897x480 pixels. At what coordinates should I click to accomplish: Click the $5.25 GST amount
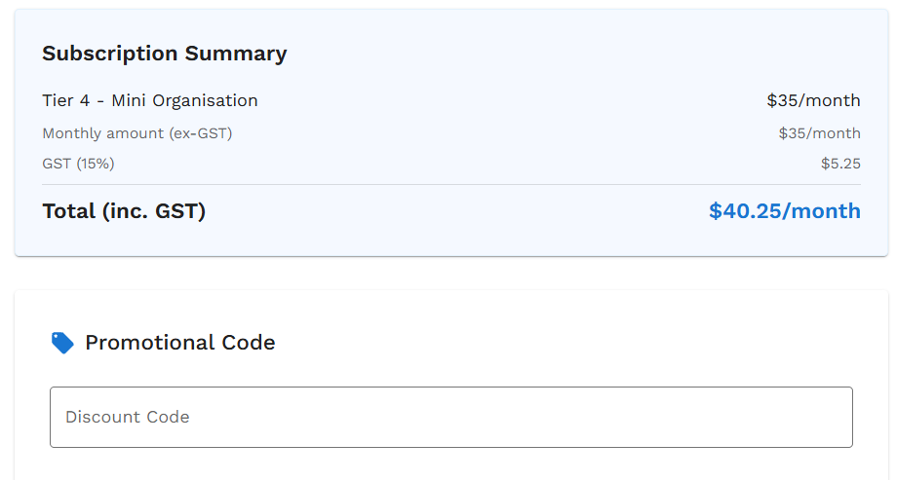pos(840,164)
